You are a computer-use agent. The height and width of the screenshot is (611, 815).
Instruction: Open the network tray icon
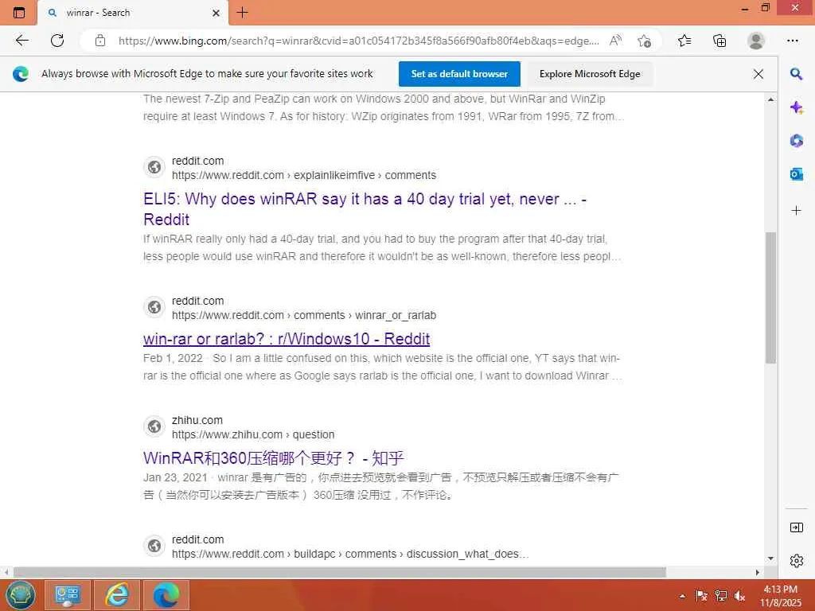coord(720,596)
